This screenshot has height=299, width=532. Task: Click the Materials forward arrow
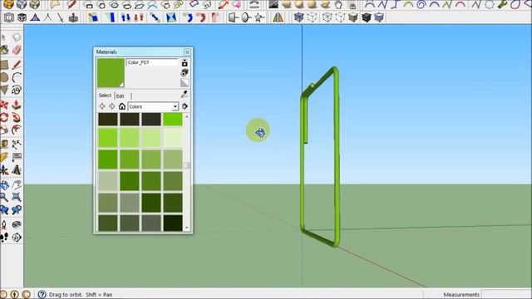tap(112, 106)
